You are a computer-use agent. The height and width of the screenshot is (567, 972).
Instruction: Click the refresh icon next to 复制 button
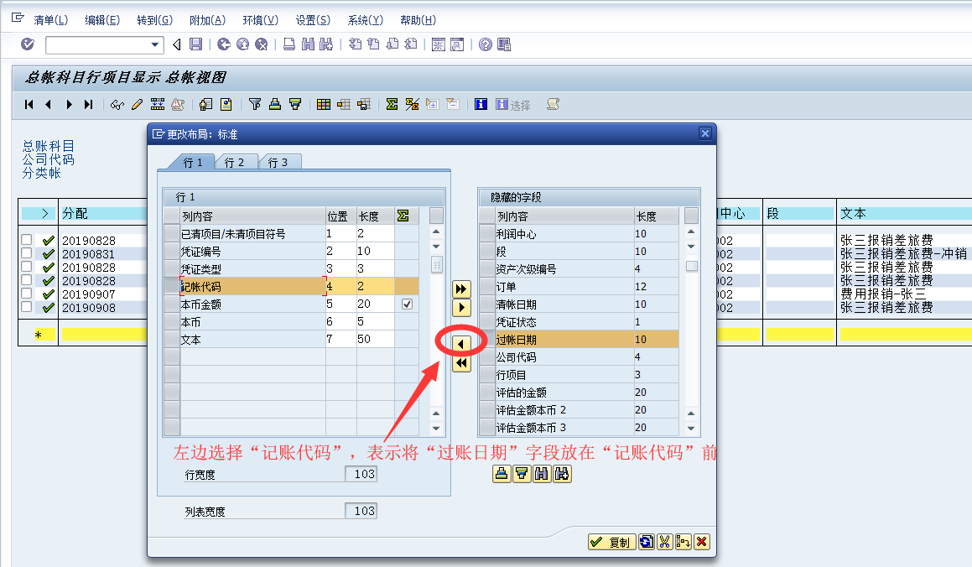[647, 542]
